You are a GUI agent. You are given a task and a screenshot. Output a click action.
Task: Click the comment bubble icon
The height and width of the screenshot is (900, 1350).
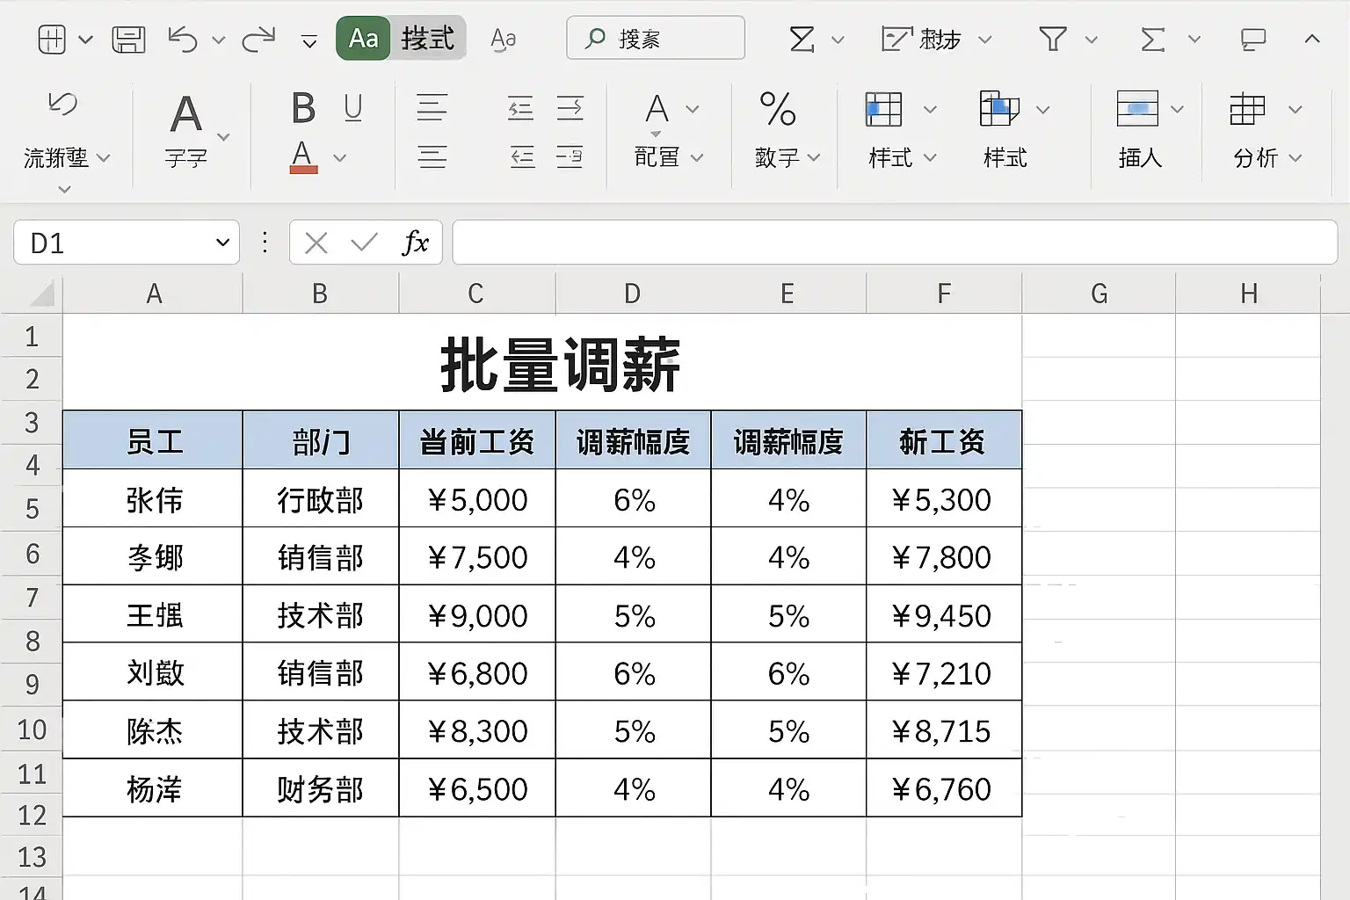pos(1252,40)
